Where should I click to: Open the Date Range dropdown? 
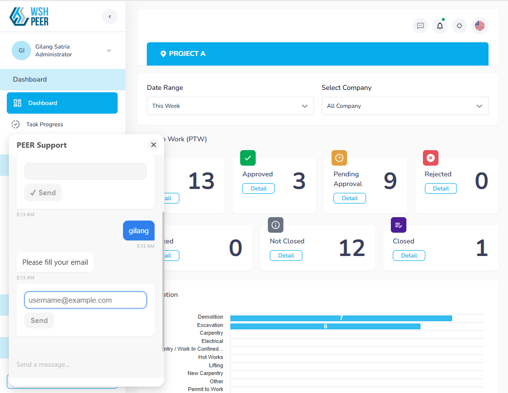[230, 106]
